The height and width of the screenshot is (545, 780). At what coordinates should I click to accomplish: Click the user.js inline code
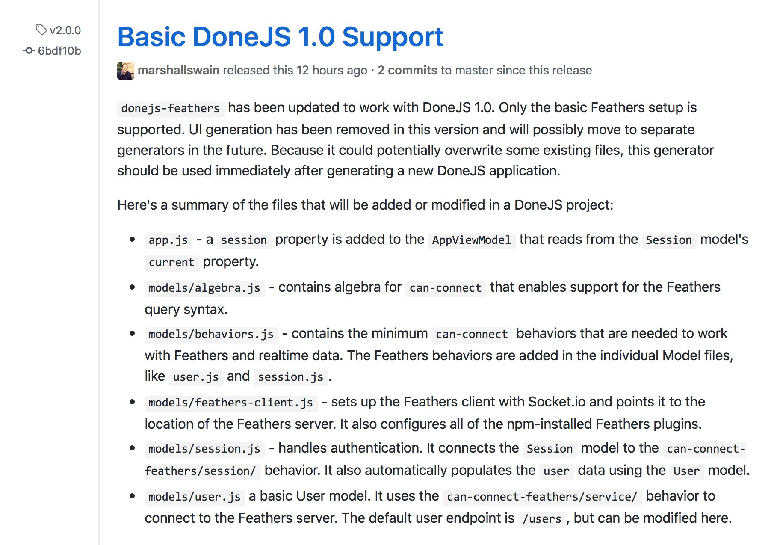click(x=196, y=377)
